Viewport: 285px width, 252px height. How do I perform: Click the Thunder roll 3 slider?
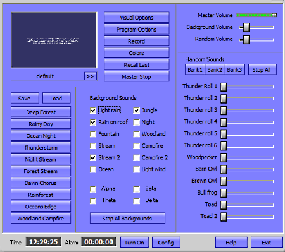(x=247, y=110)
